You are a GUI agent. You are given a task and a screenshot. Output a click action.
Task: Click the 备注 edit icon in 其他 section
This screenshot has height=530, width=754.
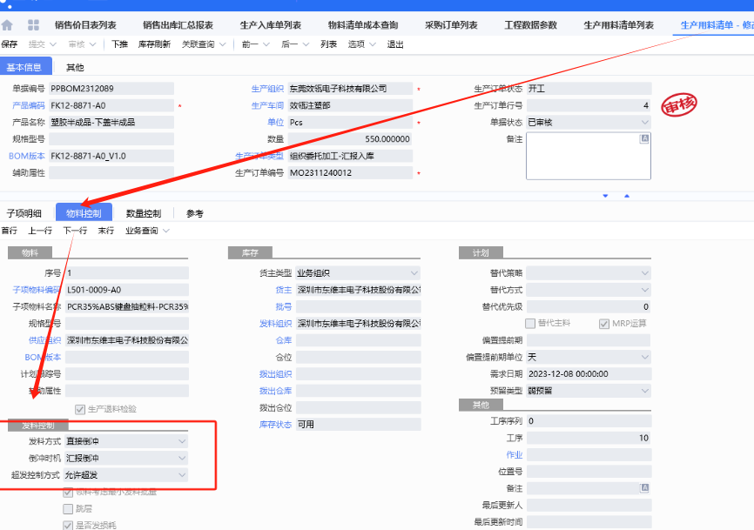pyautogui.click(x=644, y=488)
